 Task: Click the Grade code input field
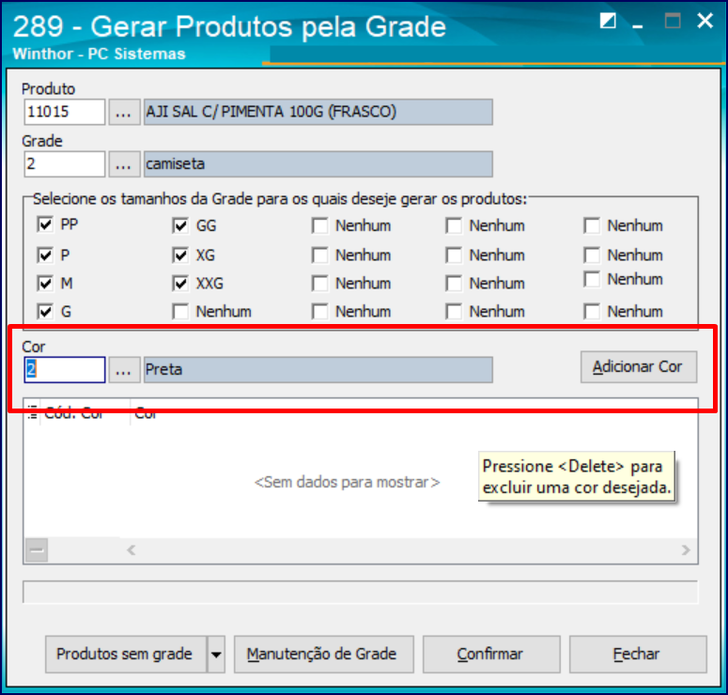click(x=65, y=163)
